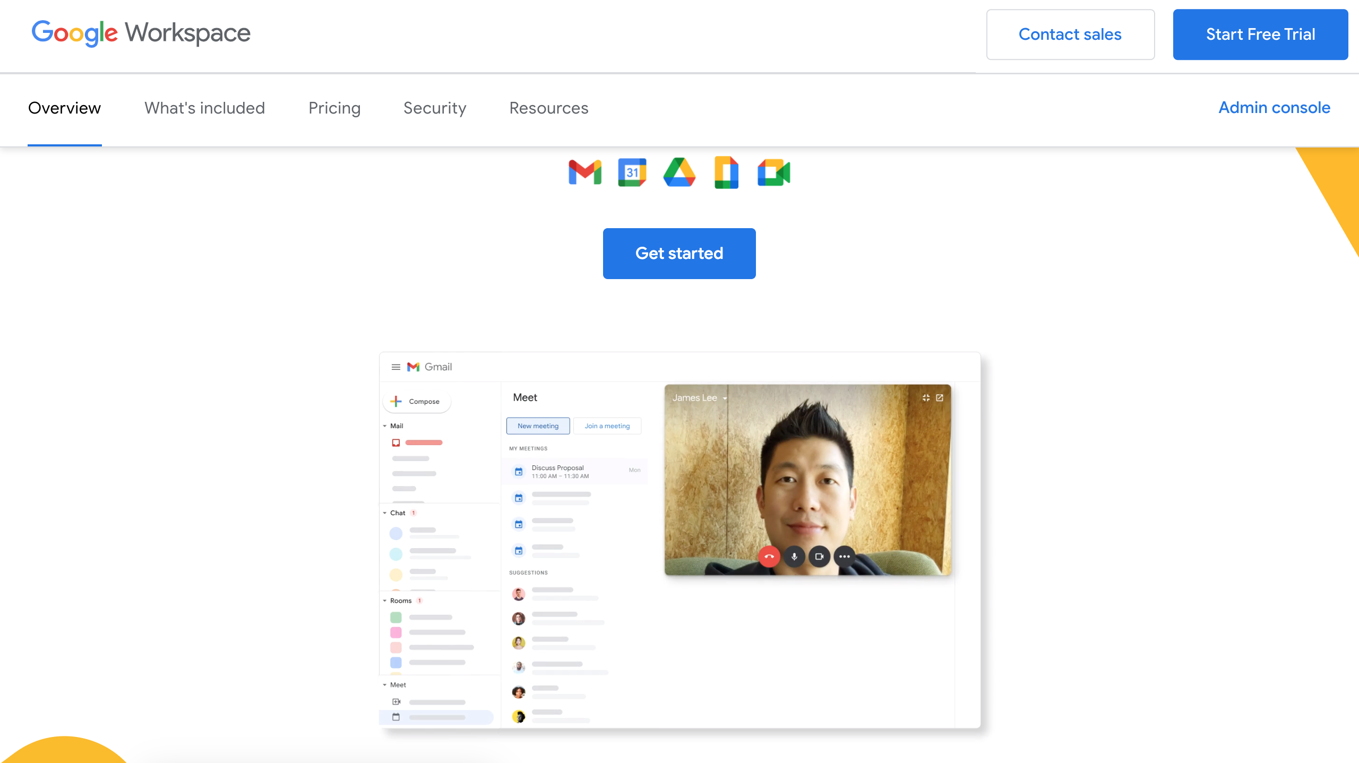Collapse the Mail section
The height and width of the screenshot is (763, 1359).
[384, 426]
